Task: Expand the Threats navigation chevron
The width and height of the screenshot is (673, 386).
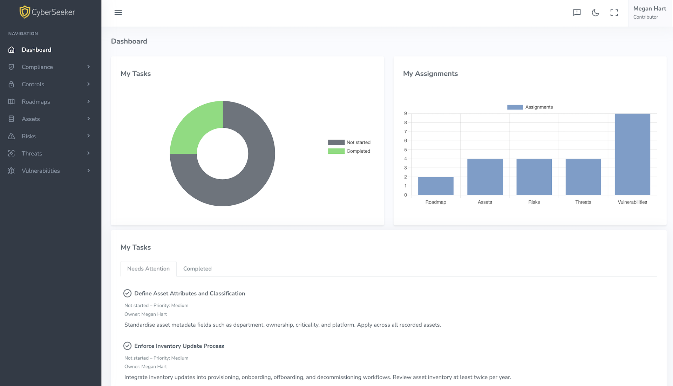Action: tap(88, 153)
